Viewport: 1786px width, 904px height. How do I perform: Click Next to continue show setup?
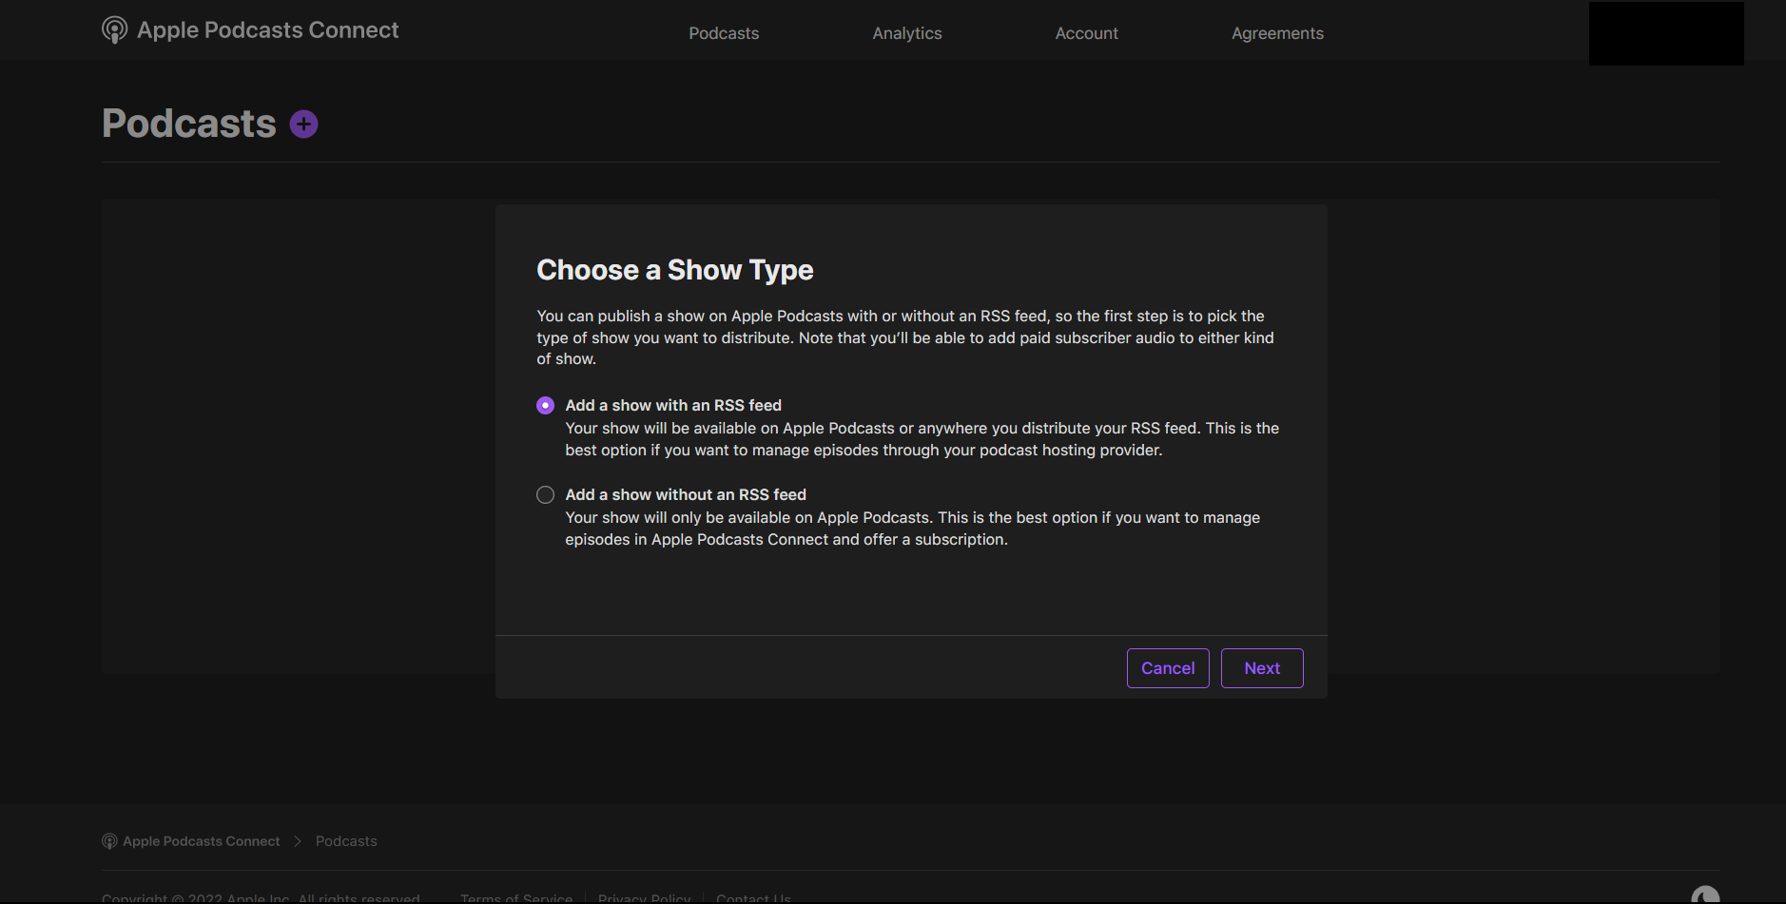(1262, 668)
